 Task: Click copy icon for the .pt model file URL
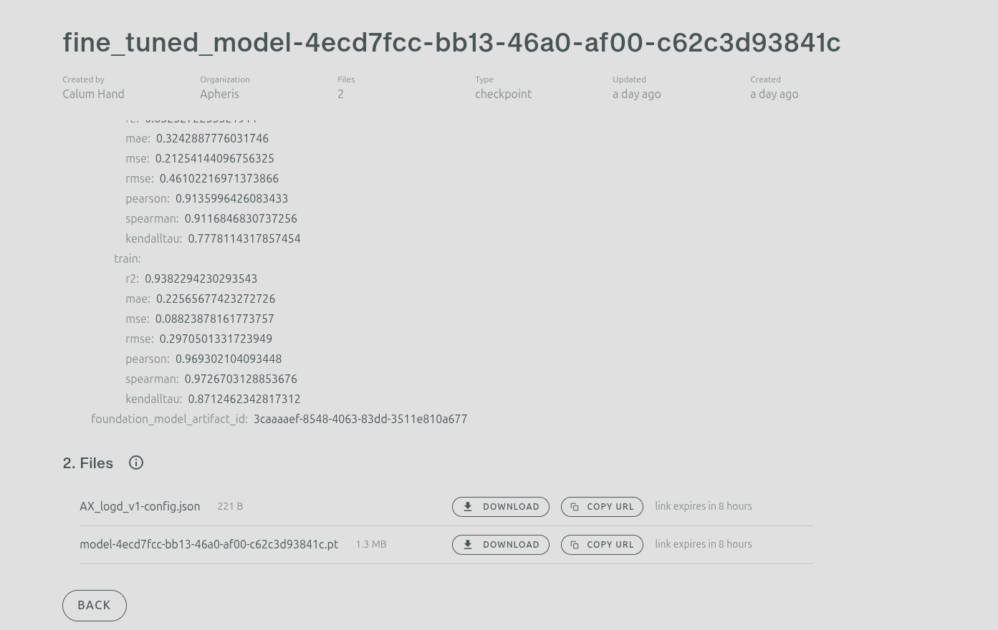(575, 545)
